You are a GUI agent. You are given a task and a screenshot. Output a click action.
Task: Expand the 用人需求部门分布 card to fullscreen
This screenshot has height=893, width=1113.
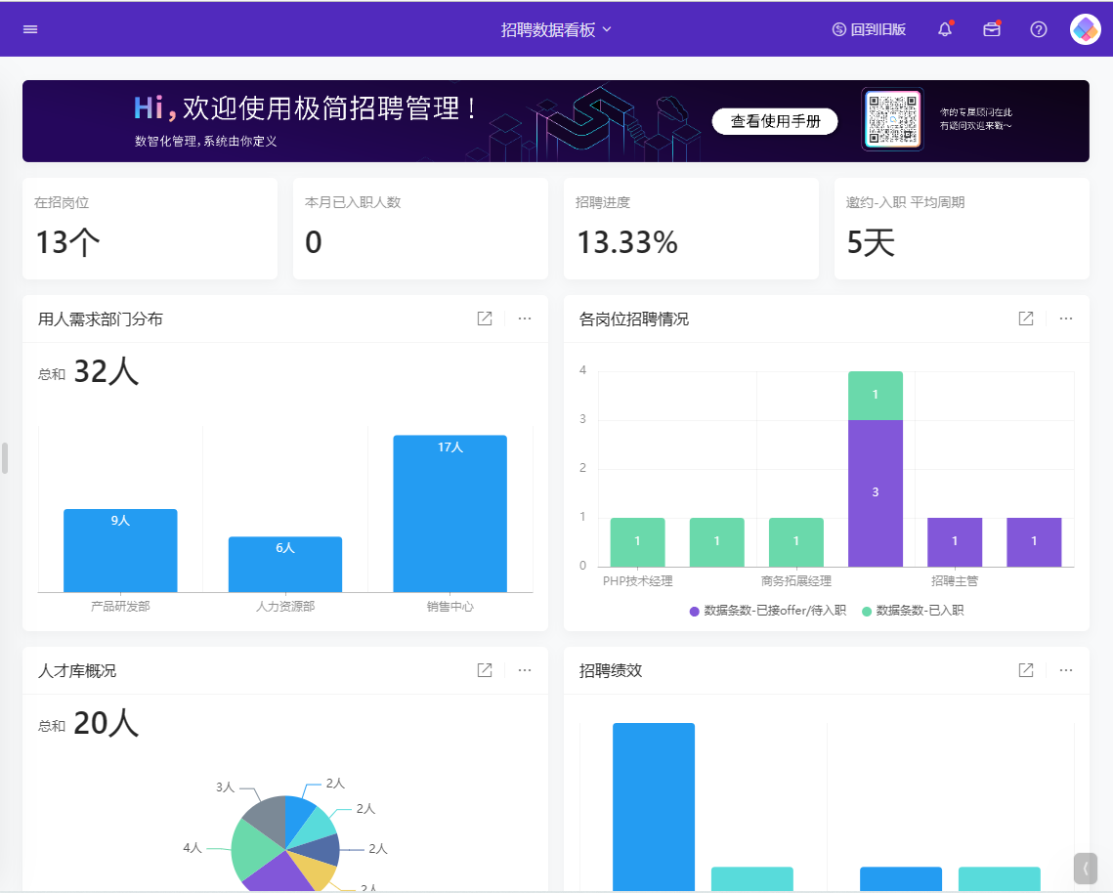click(485, 318)
